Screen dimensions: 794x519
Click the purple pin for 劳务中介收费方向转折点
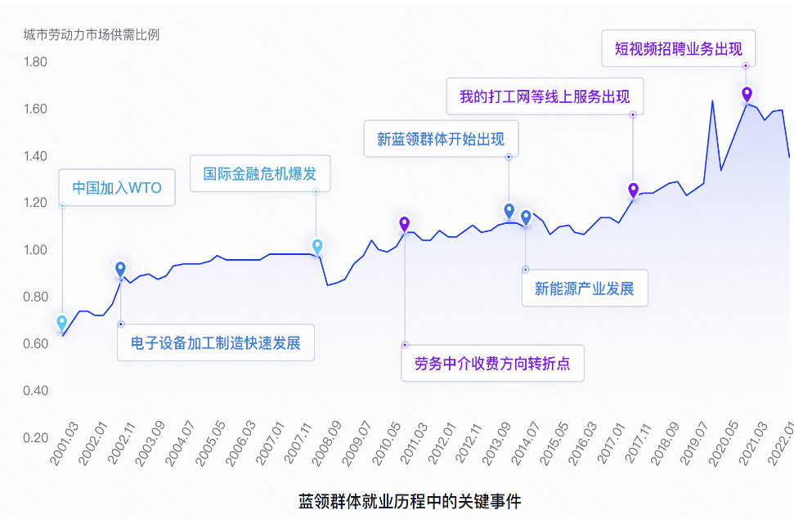pyautogui.click(x=404, y=224)
